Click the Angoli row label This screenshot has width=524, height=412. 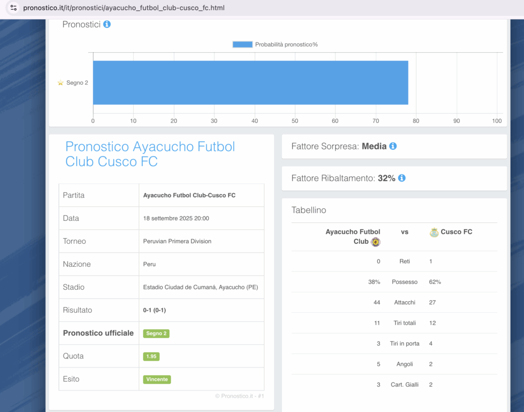404,364
